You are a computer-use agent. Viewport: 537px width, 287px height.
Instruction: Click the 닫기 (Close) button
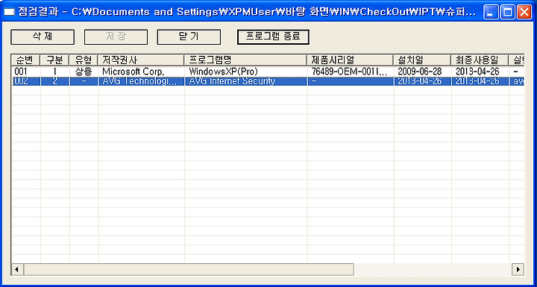189,37
